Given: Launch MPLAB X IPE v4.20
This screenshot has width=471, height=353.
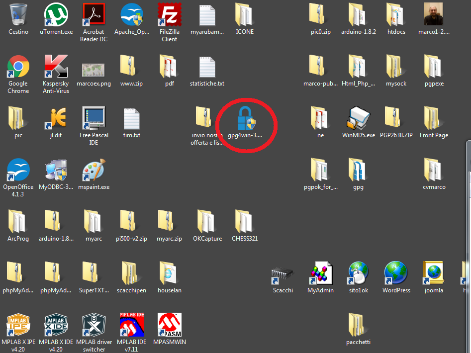Looking at the screenshot, I should (18, 325).
